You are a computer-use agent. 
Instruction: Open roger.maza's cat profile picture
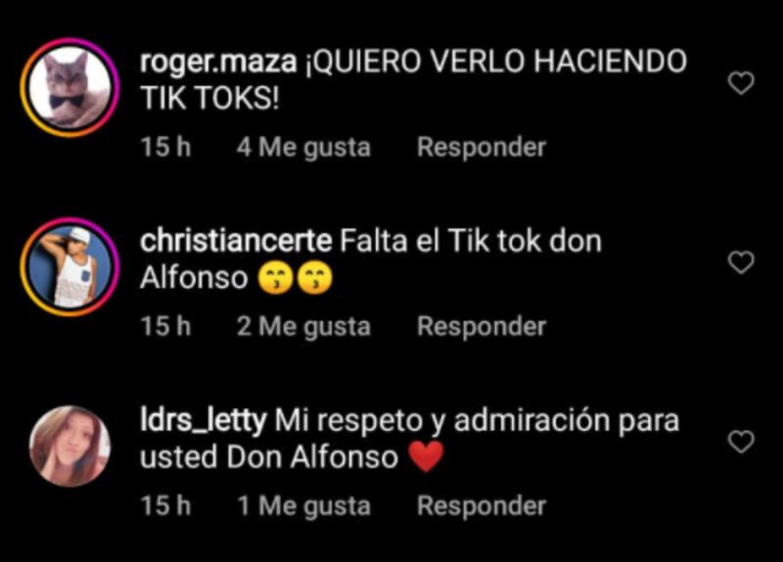coord(69,87)
